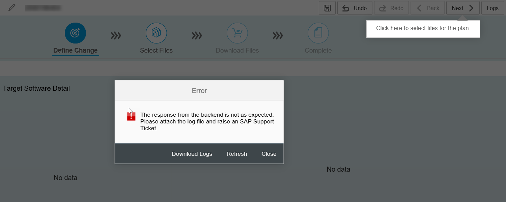Image resolution: width=506 pixels, height=202 pixels.
Task: Click the red error alert icon
Action: [x=131, y=116]
